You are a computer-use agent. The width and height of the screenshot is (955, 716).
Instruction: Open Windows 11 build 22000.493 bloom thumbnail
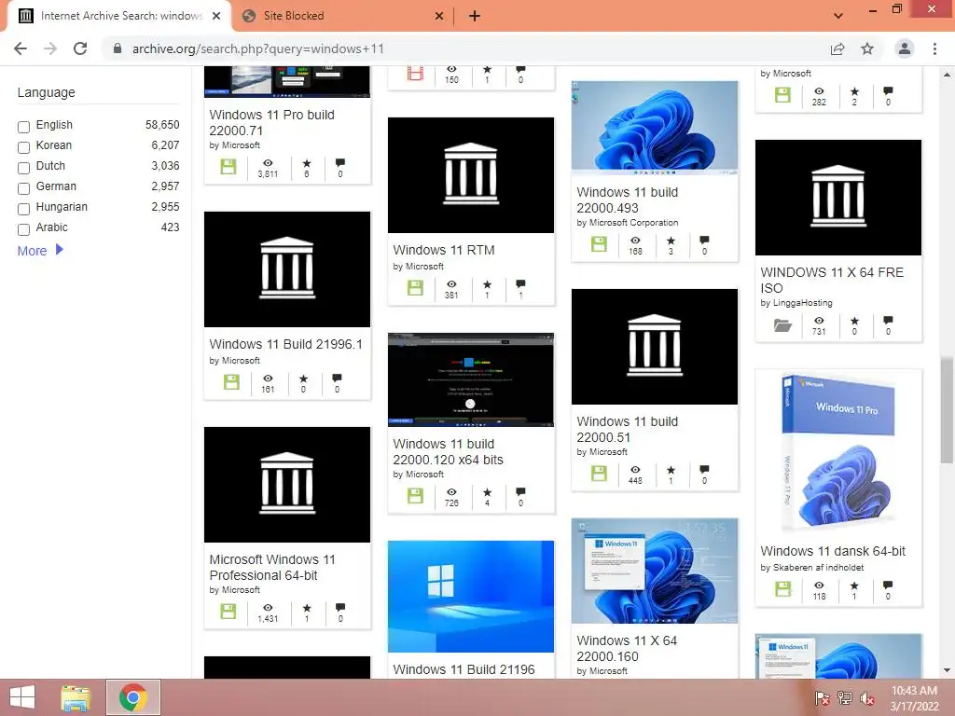click(x=655, y=128)
